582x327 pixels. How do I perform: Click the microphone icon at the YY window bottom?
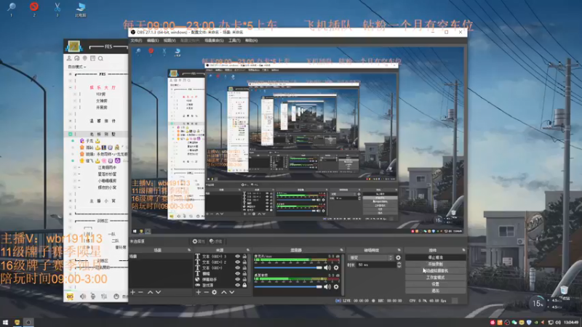click(x=93, y=296)
